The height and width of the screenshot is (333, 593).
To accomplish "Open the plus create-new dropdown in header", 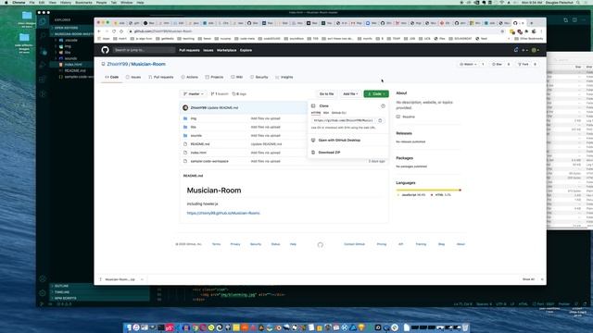I will 524,50.
